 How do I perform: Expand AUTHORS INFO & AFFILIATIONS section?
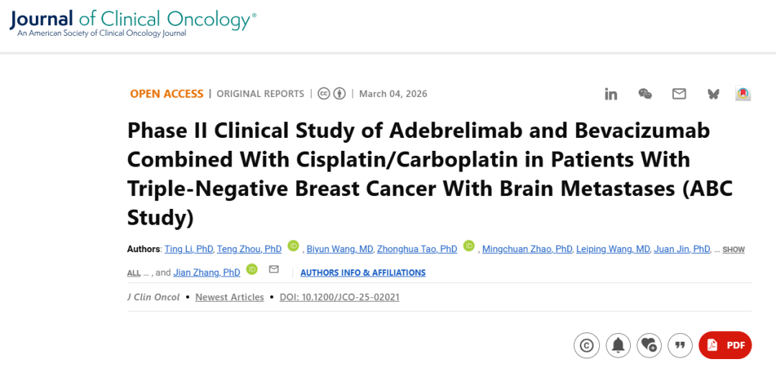click(x=363, y=273)
